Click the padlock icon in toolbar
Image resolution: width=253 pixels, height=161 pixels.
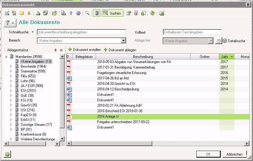tap(143, 13)
